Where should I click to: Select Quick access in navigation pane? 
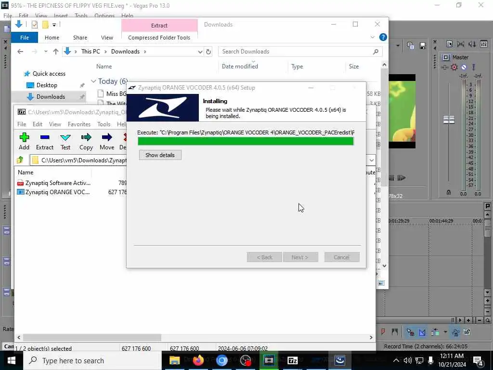coord(45,74)
